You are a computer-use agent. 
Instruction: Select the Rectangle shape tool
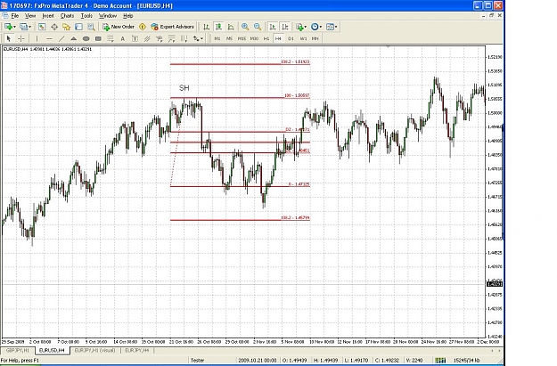[x=98, y=38]
